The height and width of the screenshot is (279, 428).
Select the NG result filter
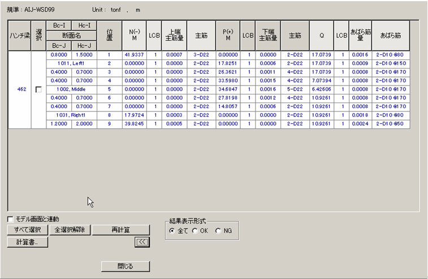coord(218,231)
